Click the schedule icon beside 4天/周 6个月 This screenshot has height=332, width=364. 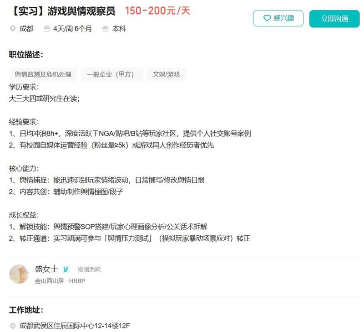point(46,29)
